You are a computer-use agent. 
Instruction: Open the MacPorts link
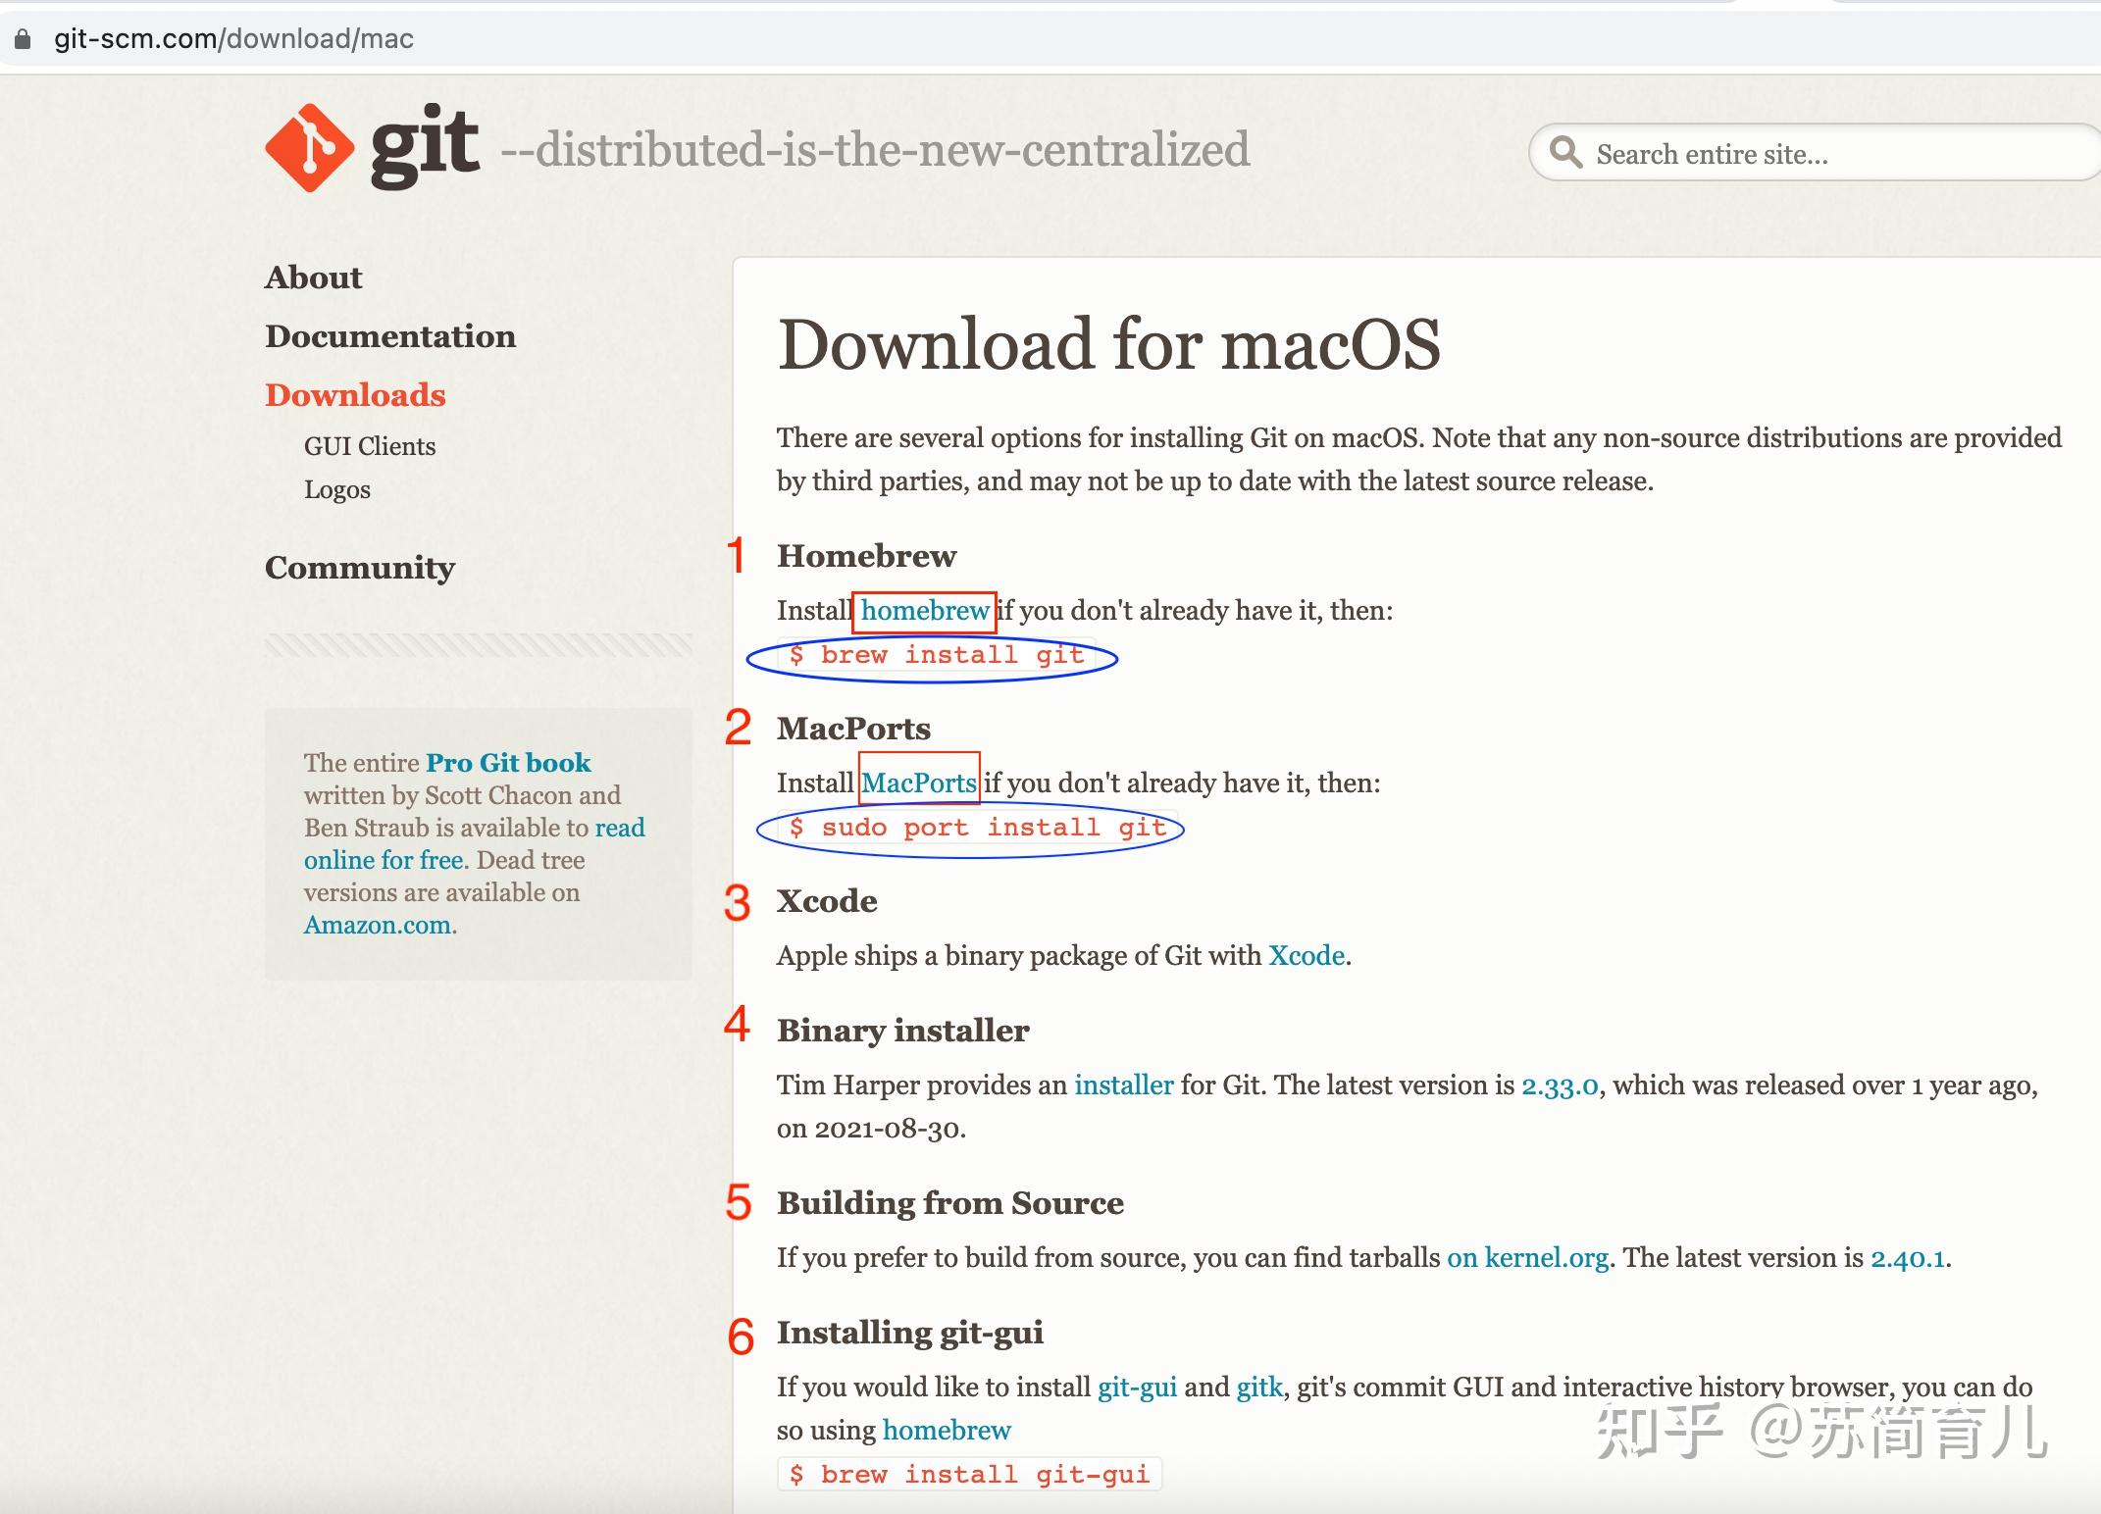[x=918, y=782]
